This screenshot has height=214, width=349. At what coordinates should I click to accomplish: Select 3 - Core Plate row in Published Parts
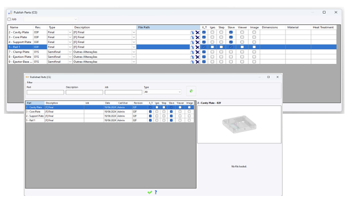pos(109,112)
